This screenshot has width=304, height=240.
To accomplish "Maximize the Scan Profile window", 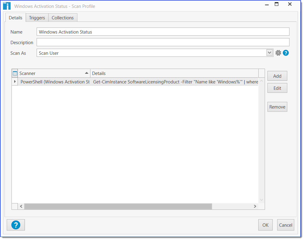I will click(x=276, y=4).
